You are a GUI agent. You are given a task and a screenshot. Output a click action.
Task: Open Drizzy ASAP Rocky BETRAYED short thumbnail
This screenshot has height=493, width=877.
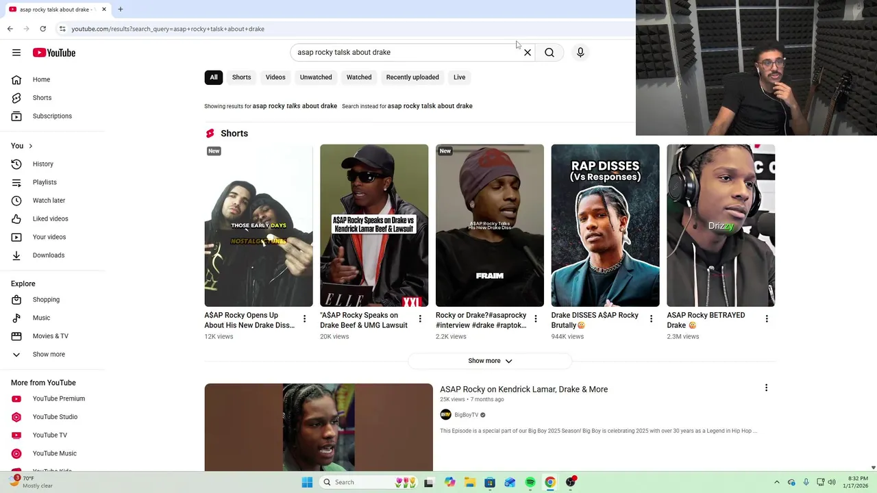point(721,225)
